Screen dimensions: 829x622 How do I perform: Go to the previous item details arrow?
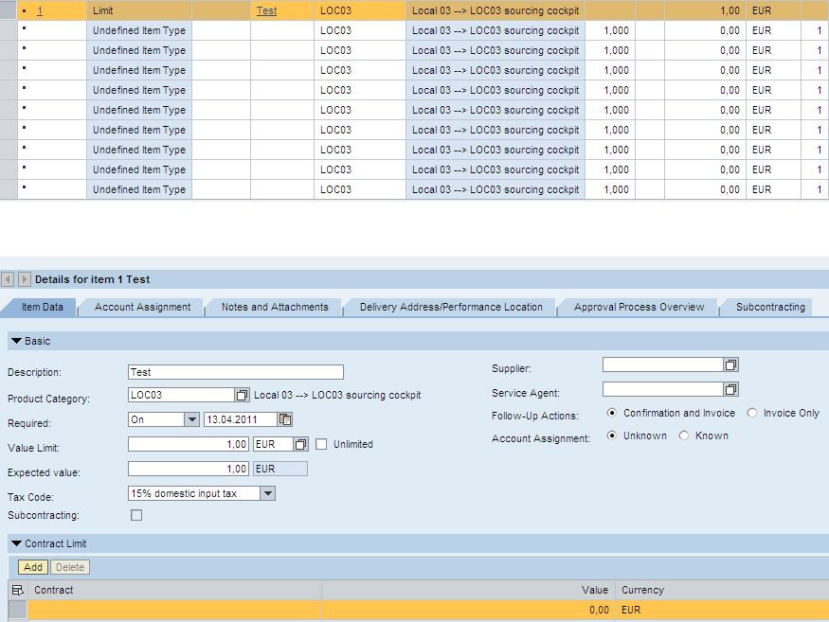tap(8, 279)
